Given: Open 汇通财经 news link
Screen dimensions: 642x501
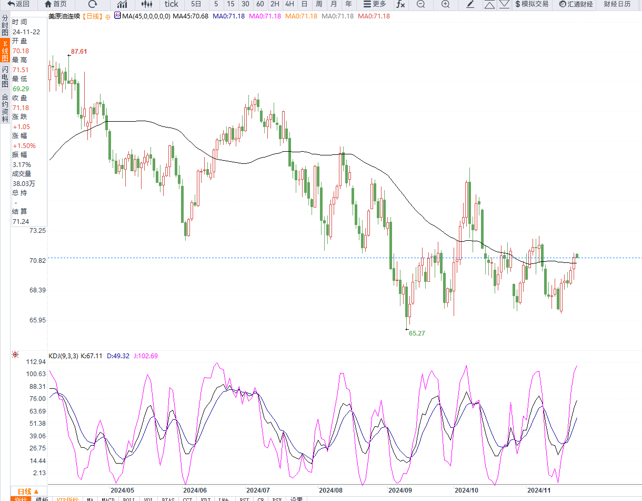Looking at the screenshot, I should tap(576, 4).
